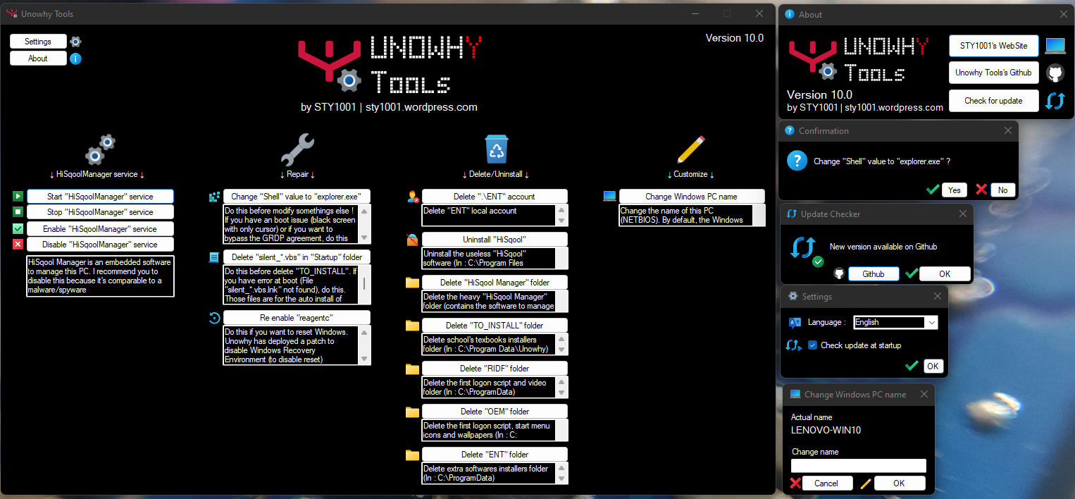Click folder icon beside Delete TO_INSTALL folder
Screen dimensions: 1075x499
(413, 326)
